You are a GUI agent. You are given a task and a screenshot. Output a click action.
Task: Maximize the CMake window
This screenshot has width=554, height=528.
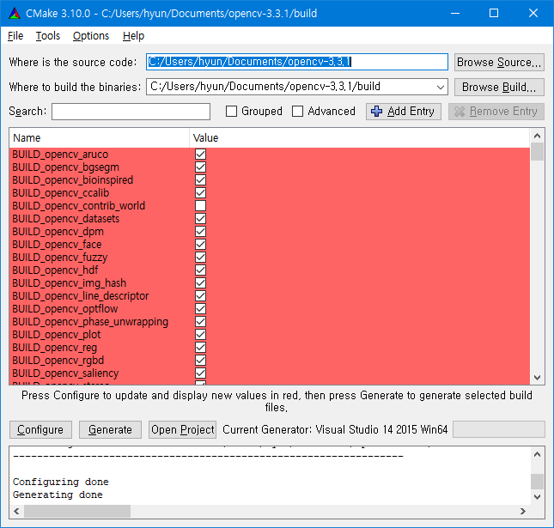click(x=494, y=14)
